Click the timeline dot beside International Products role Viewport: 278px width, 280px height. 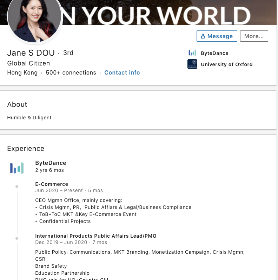pyautogui.click(x=17, y=238)
